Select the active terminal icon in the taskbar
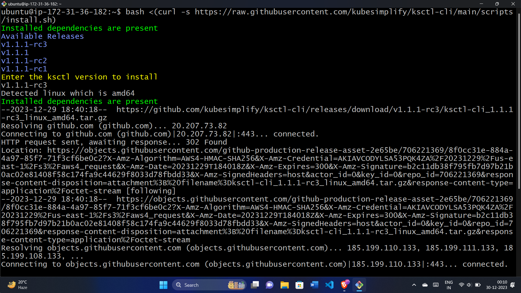 click(359, 285)
